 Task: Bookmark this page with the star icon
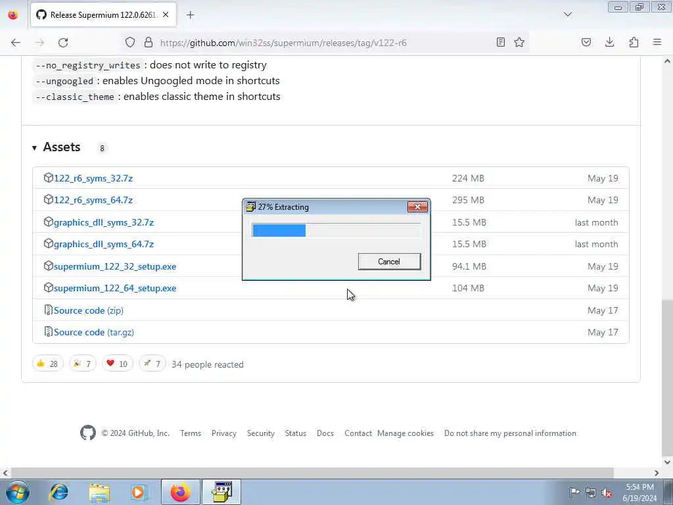tap(519, 42)
